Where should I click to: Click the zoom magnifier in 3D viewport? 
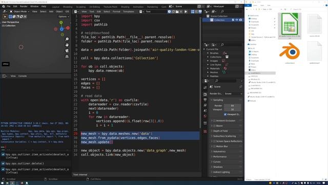click(67, 39)
